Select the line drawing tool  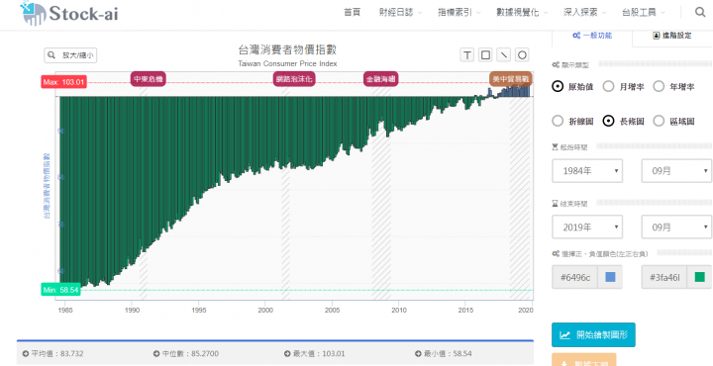[503, 55]
